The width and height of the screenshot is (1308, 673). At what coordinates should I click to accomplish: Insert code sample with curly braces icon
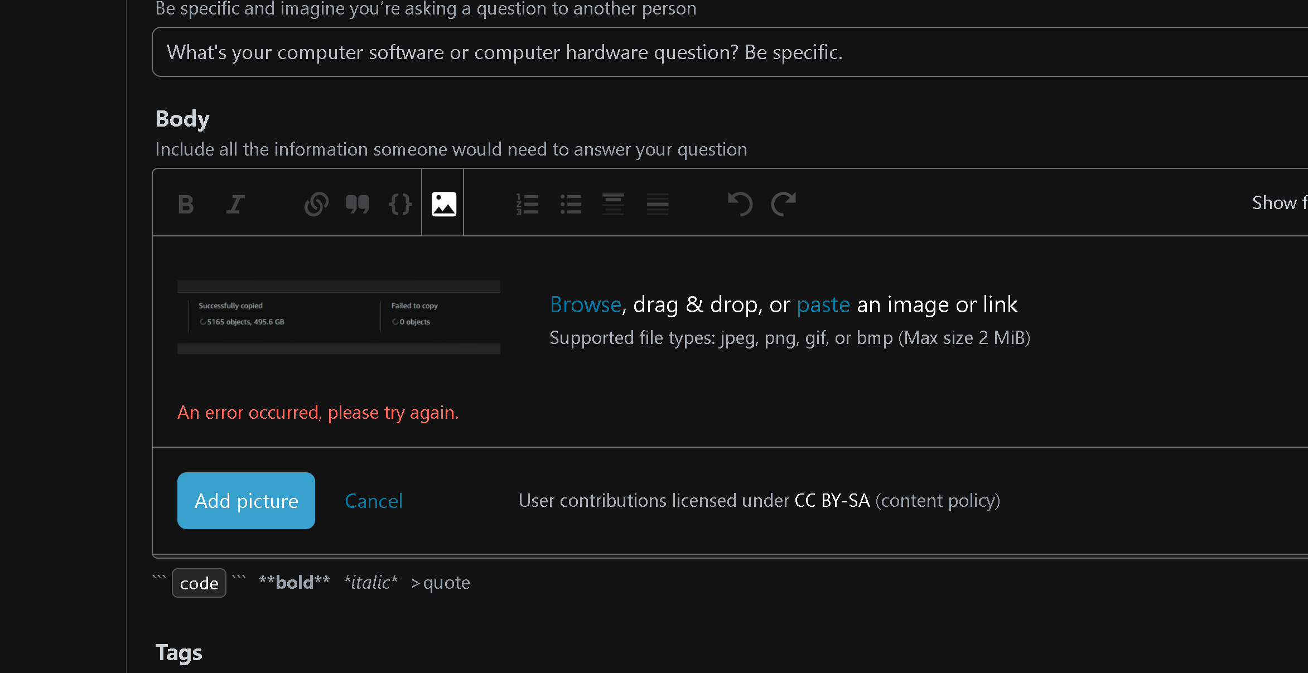point(400,204)
